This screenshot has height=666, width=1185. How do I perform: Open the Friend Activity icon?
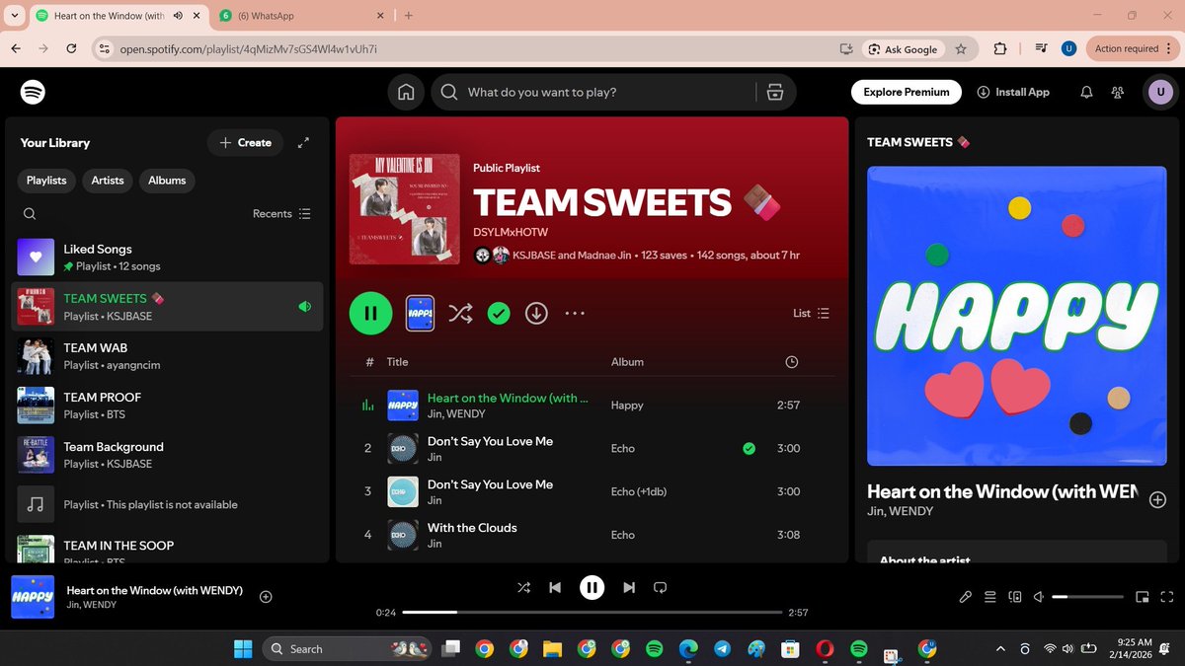pos(1118,92)
